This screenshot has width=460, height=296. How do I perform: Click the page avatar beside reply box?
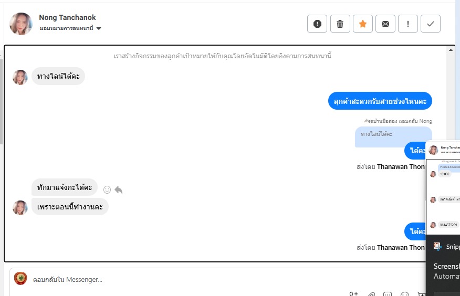(20, 278)
